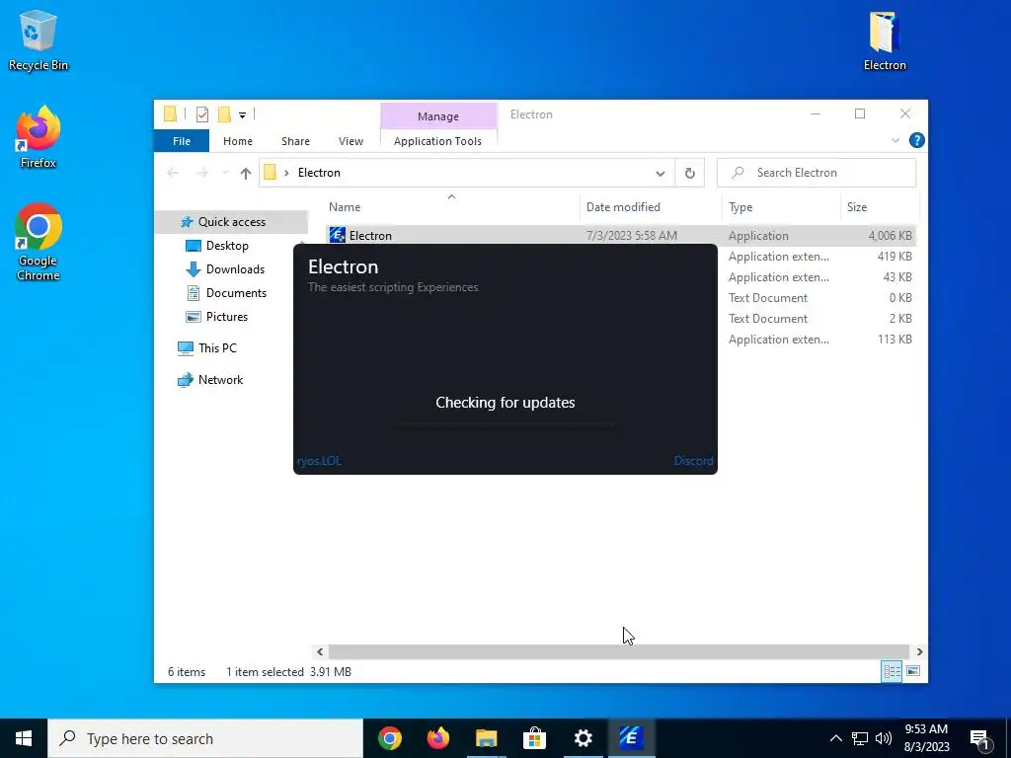Open recent locations dropdown arrow

(x=225, y=173)
